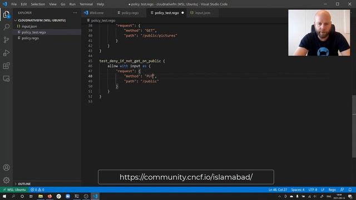The height and width of the screenshot is (200, 356).
Task: Click the feedback icon in status bar
Action: coord(342,189)
